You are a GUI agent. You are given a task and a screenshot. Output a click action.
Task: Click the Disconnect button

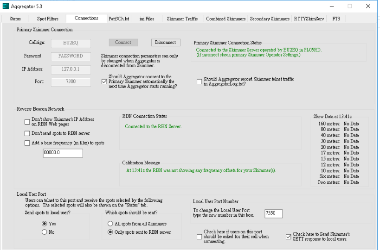[166, 42]
